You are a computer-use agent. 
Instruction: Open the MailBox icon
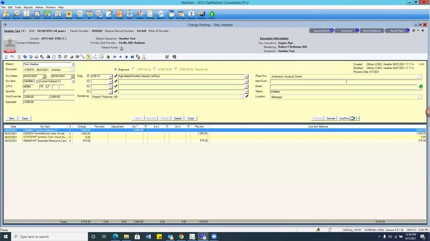pyautogui.click(x=140, y=14)
